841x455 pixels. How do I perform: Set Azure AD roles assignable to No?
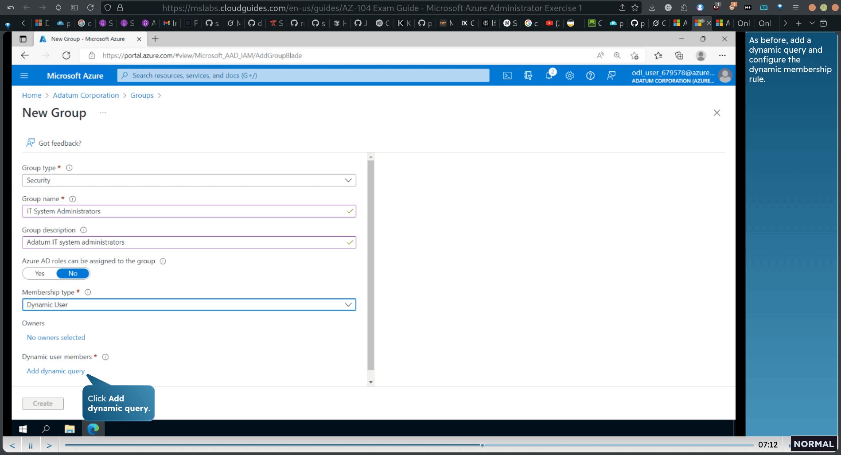[73, 273]
